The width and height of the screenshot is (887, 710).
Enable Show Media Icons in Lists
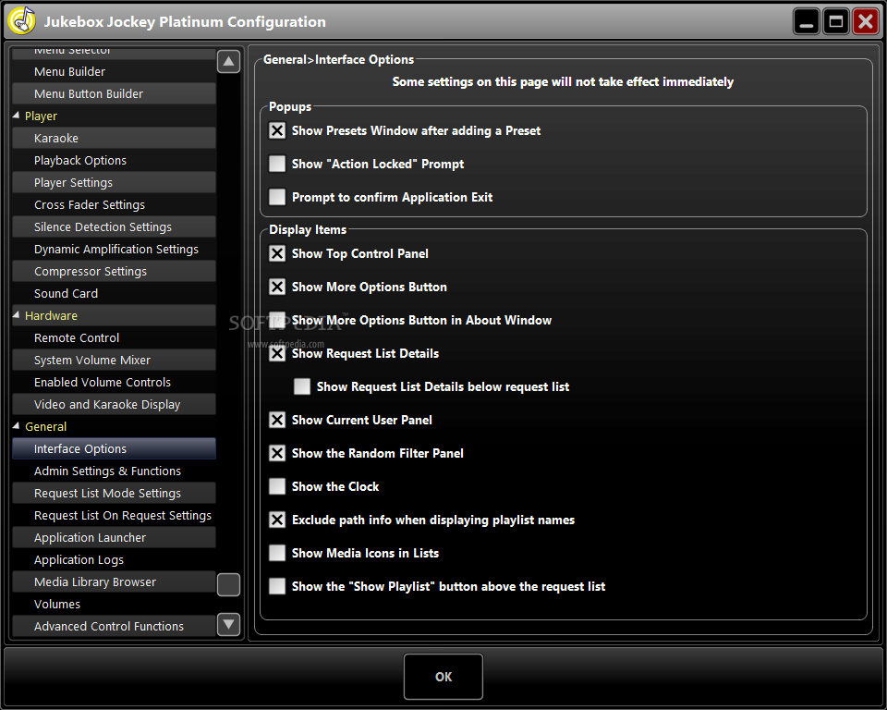[277, 553]
